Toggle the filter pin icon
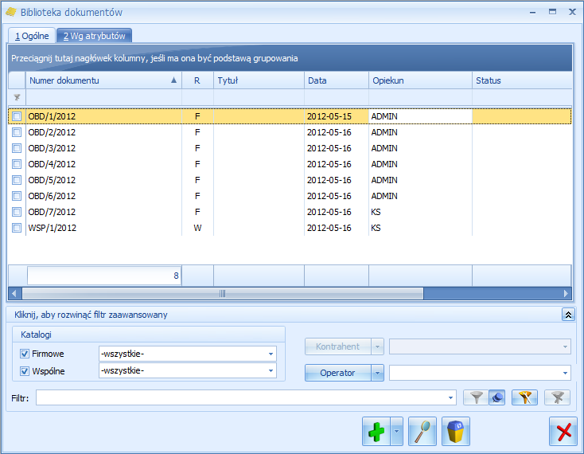584x454 pixels. tap(497, 397)
